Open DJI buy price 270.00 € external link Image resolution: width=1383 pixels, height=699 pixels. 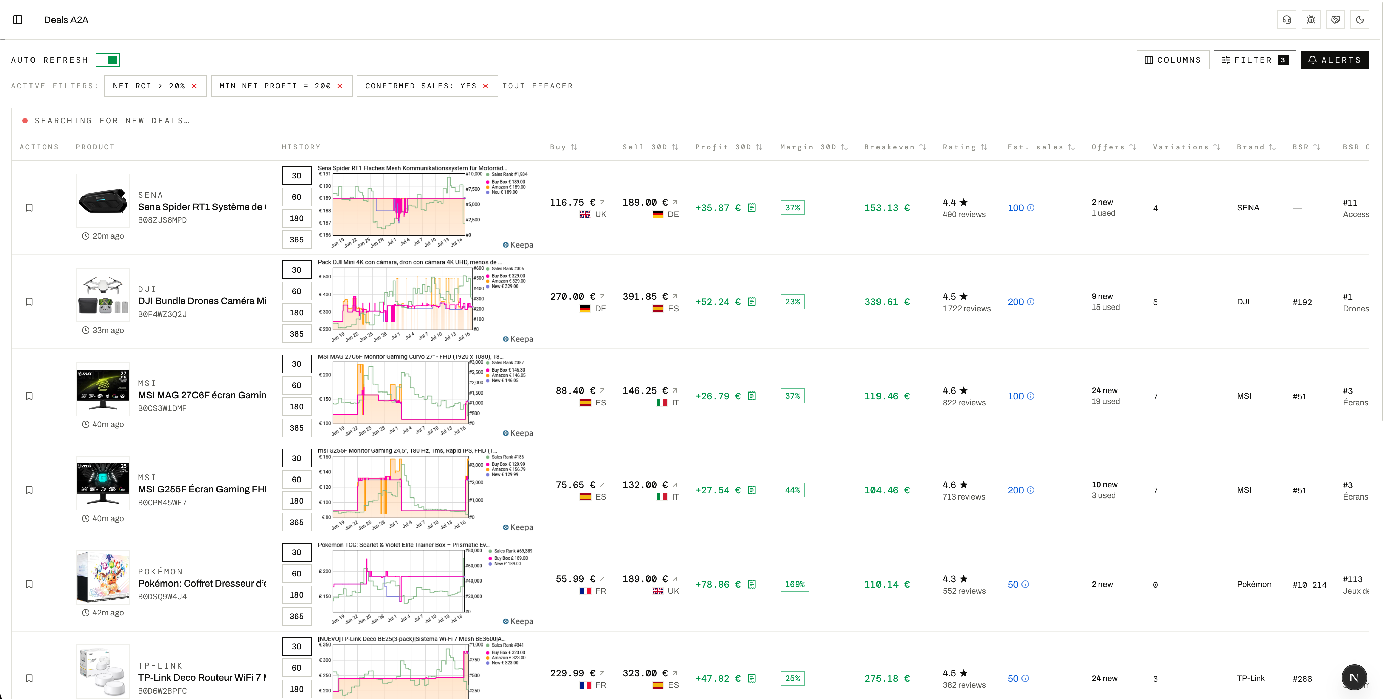click(x=602, y=296)
